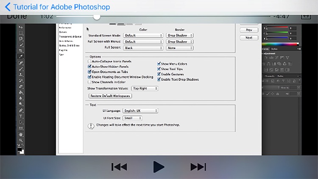Screen dimensions: 318x179
Task: Open Full Screen with Menus color dropdown
Action: point(143,42)
